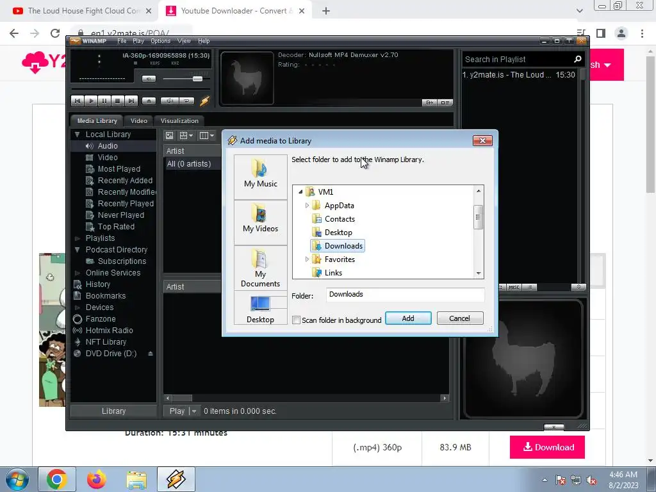Collapse the VM1 folder in dialog tree

tap(300, 192)
